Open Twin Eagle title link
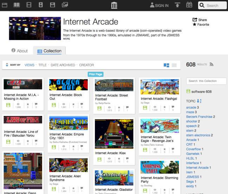The width and height of the screenshot is (228, 194). pyautogui.click(x=157, y=139)
